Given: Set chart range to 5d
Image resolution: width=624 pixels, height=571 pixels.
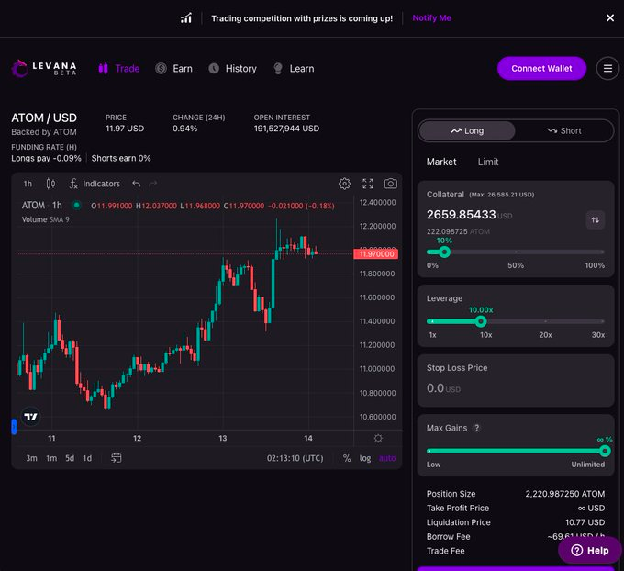Looking at the screenshot, I should point(70,458).
